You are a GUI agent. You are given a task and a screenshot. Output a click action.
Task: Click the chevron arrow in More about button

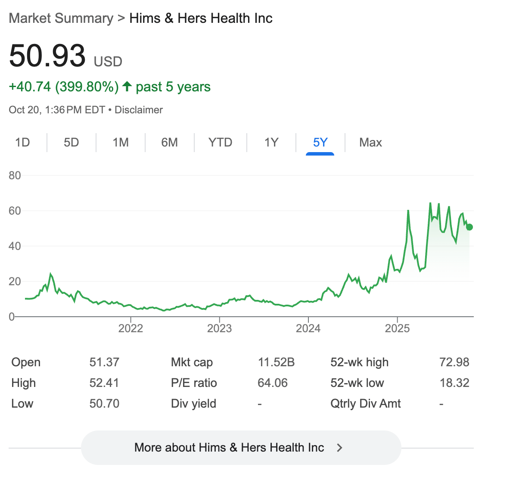(339, 448)
